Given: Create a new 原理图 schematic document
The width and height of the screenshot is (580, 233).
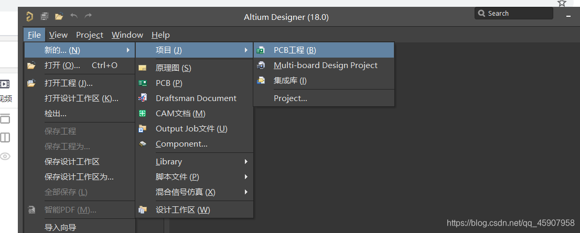Looking at the screenshot, I should [x=173, y=68].
